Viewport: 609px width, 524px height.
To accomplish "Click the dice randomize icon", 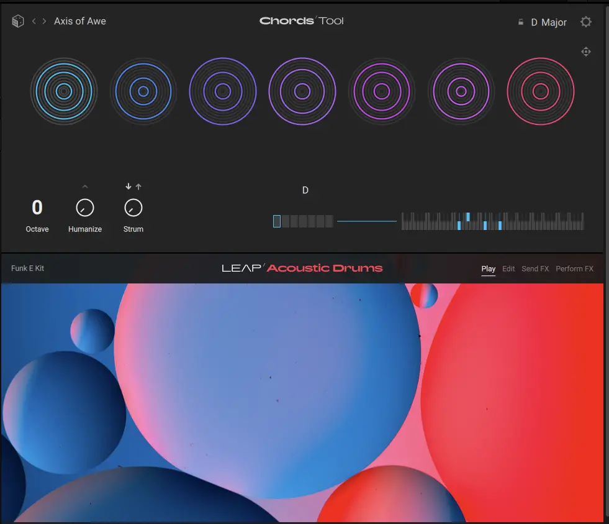I will coord(18,21).
